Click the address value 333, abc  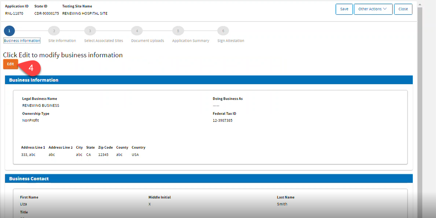(x=28, y=155)
